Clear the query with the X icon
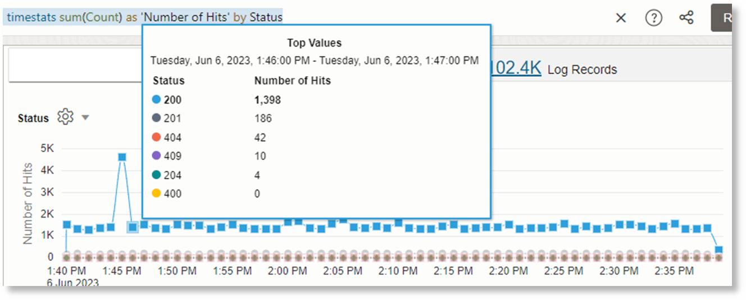This screenshot has width=746, height=300. click(621, 18)
